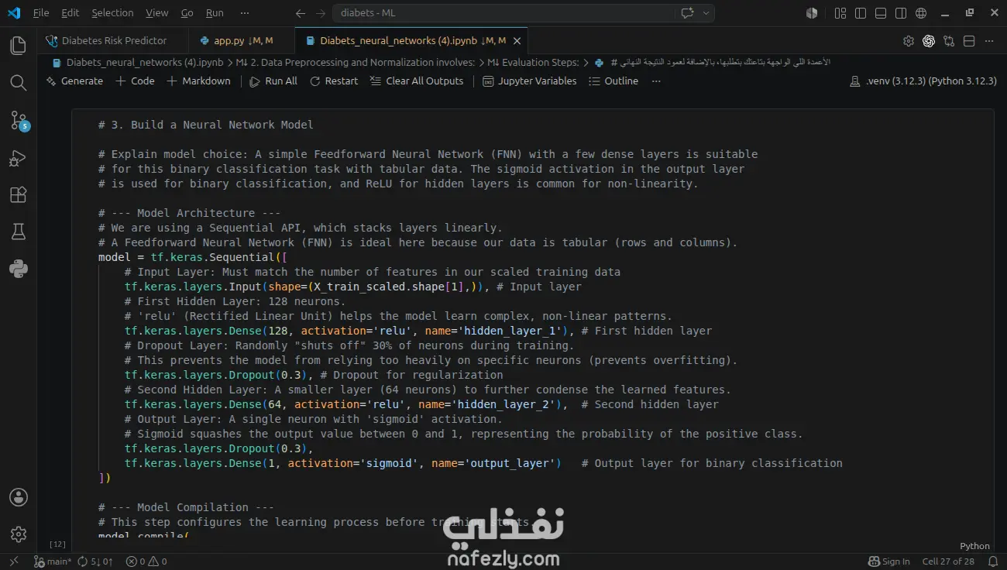Synchronize changes 5↓ 0↑
The height and width of the screenshot is (570, 1007).
coord(96,561)
